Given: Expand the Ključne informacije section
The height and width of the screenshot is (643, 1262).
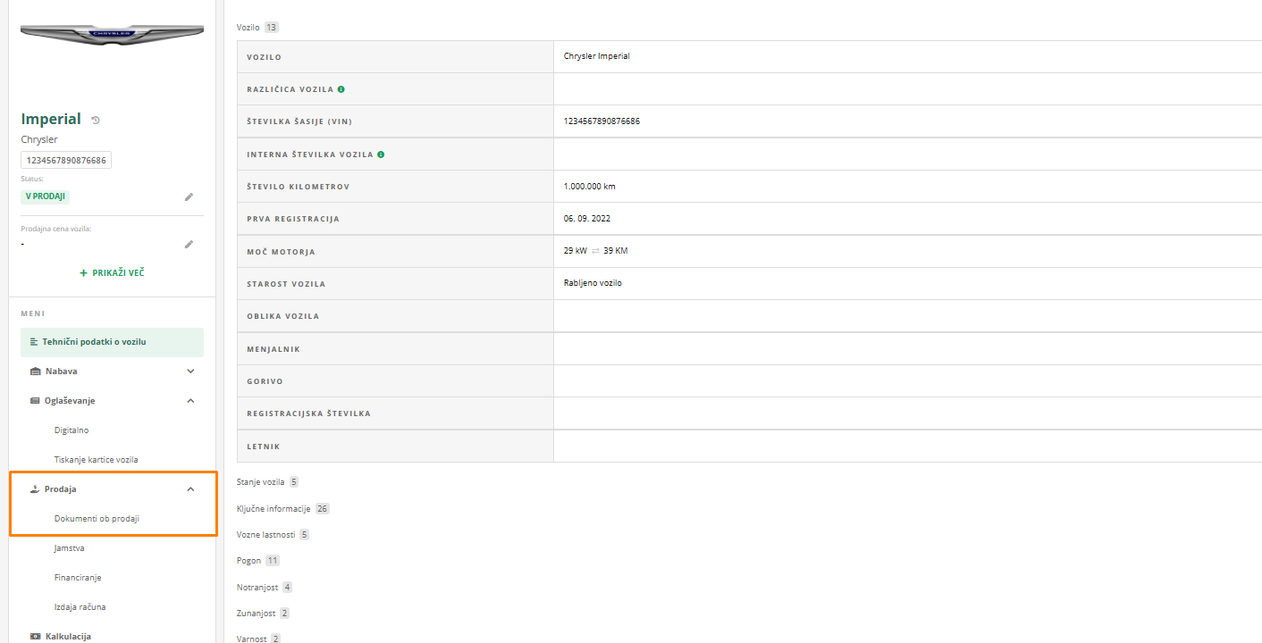Looking at the screenshot, I should (282, 509).
